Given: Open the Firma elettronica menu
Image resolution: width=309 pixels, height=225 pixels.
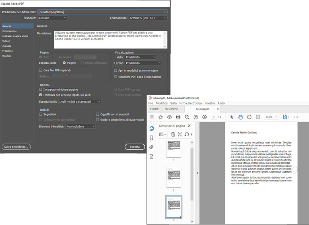Looking at the screenshot, I should pos(191,103).
